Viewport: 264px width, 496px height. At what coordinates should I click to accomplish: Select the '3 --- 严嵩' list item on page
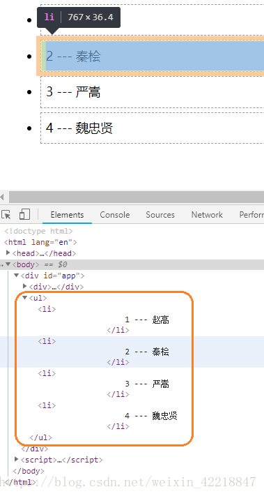pyautogui.click(x=153, y=91)
